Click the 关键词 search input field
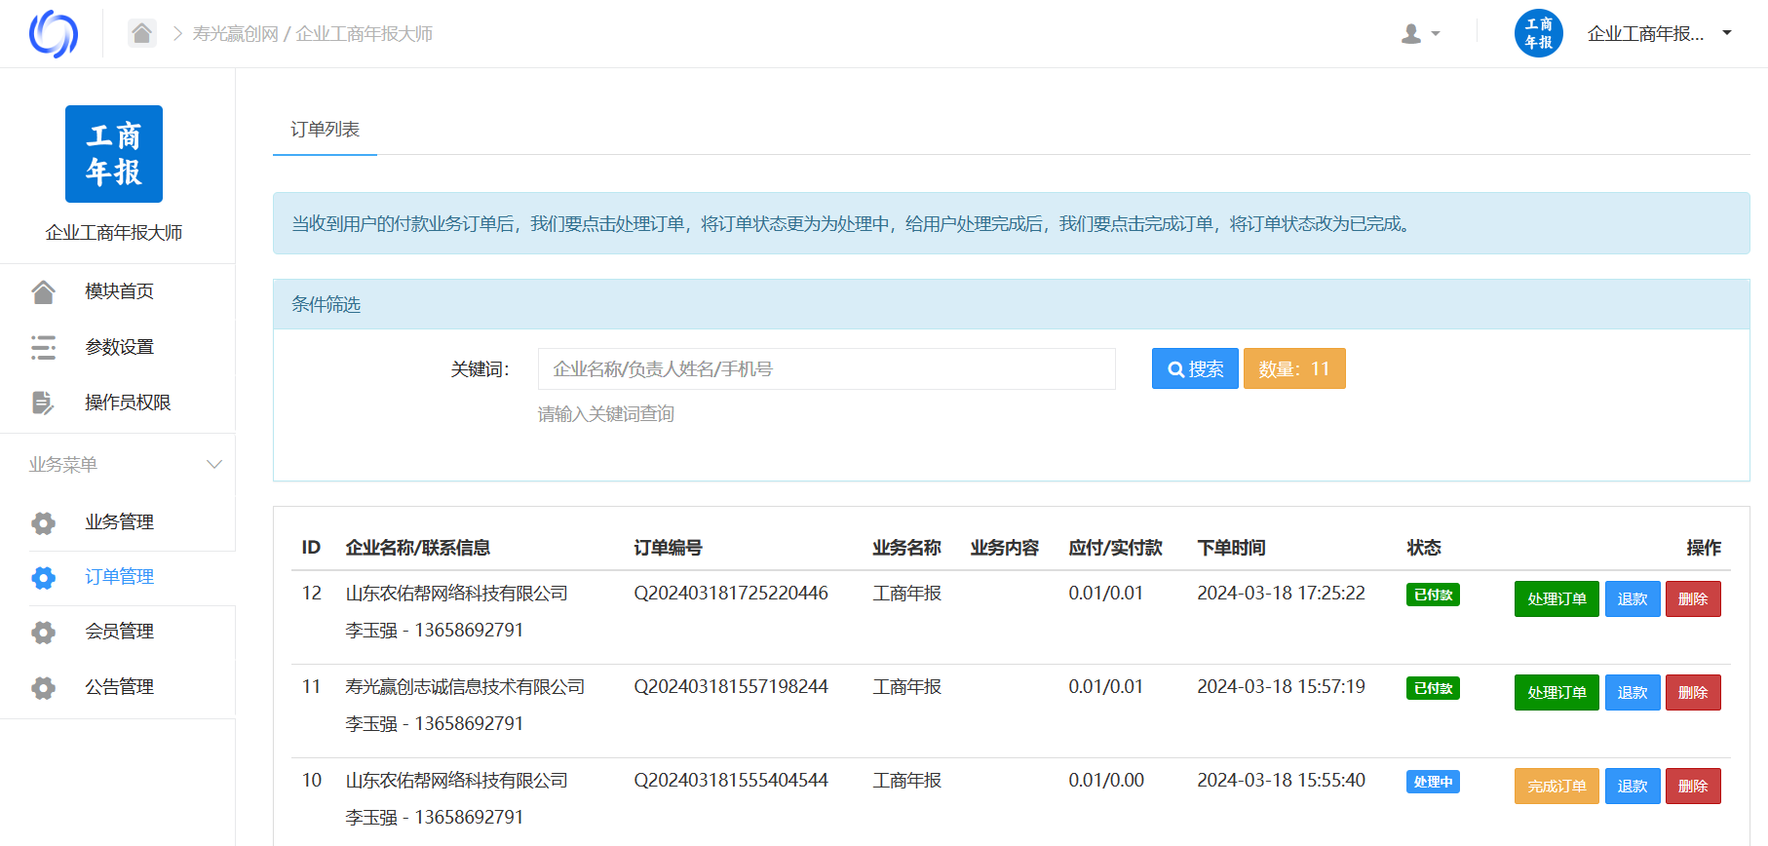 (826, 368)
